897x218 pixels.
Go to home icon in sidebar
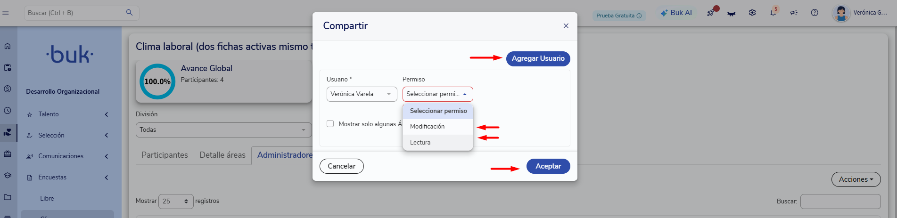pyautogui.click(x=8, y=46)
